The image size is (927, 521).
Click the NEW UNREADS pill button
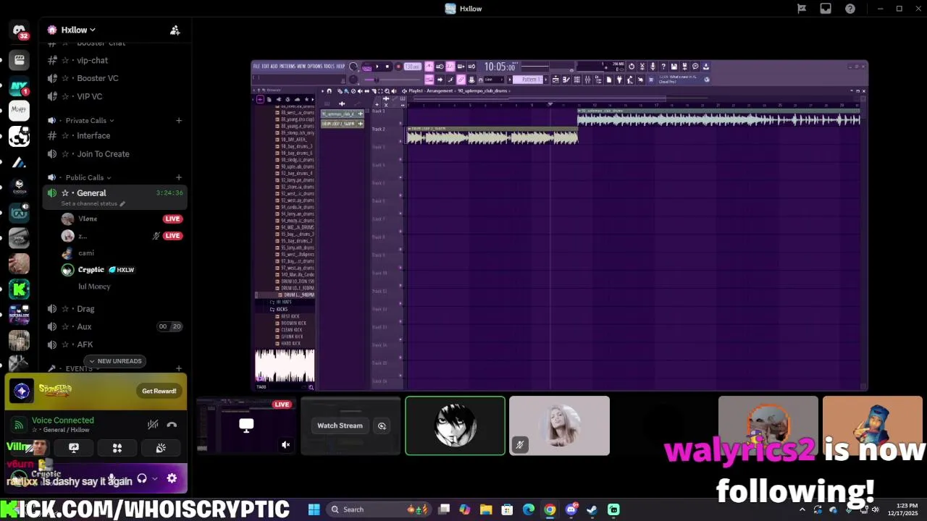(116, 361)
